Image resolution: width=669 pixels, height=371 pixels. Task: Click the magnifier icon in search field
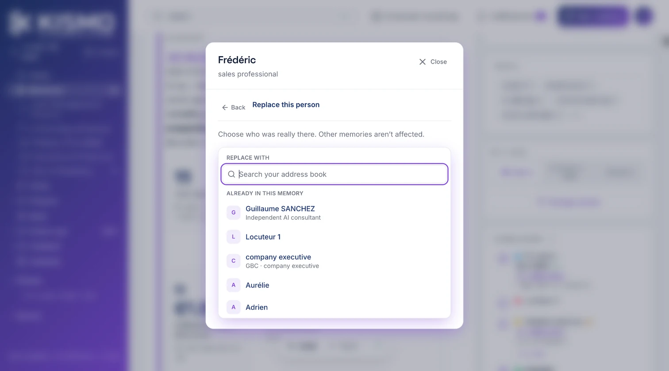[x=231, y=174]
